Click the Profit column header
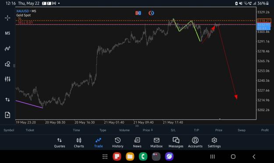The width and height of the screenshot is (274, 163). [x=265, y=130]
